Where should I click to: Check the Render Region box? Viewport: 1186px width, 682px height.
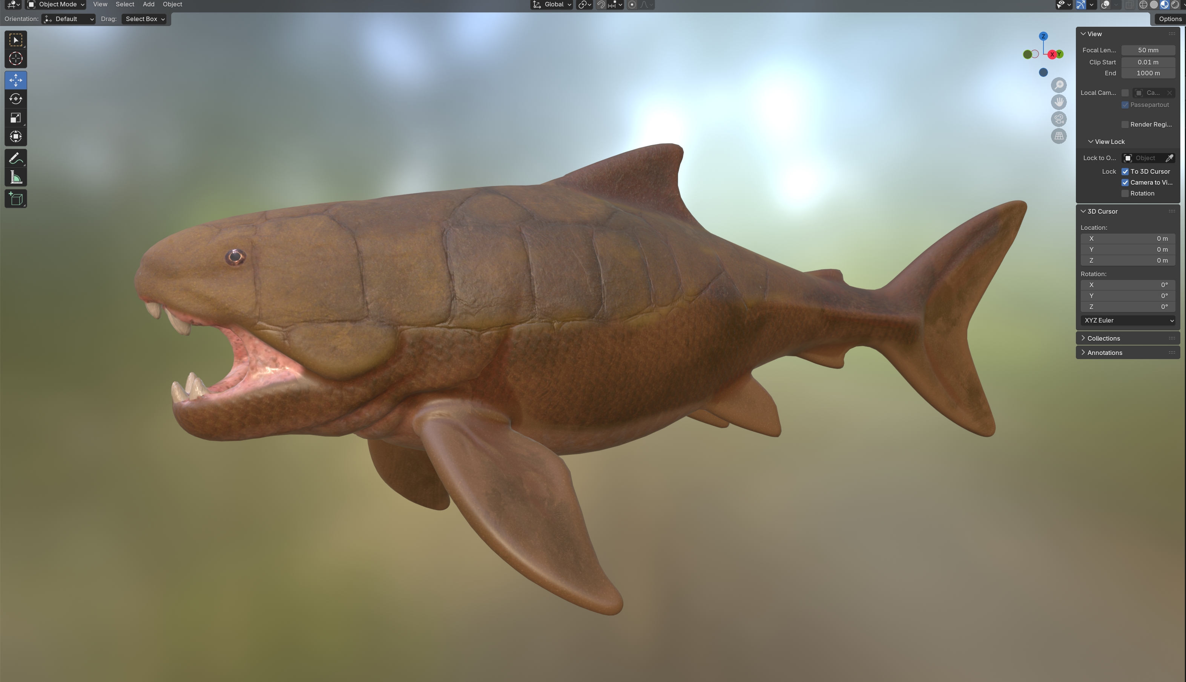tap(1125, 124)
